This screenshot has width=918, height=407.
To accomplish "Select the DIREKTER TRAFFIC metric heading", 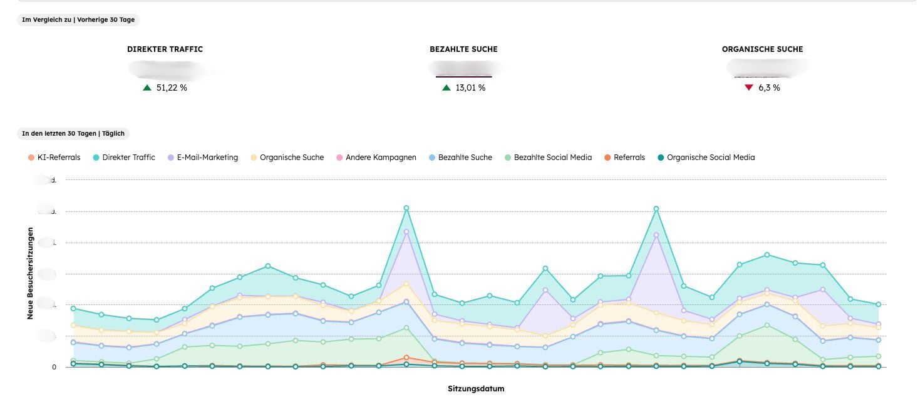I will tap(165, 49).
